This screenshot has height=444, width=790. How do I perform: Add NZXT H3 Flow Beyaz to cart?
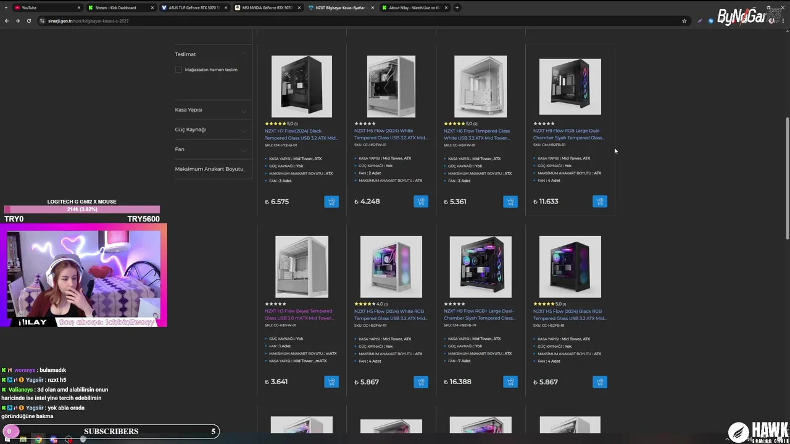coord(331,382)
